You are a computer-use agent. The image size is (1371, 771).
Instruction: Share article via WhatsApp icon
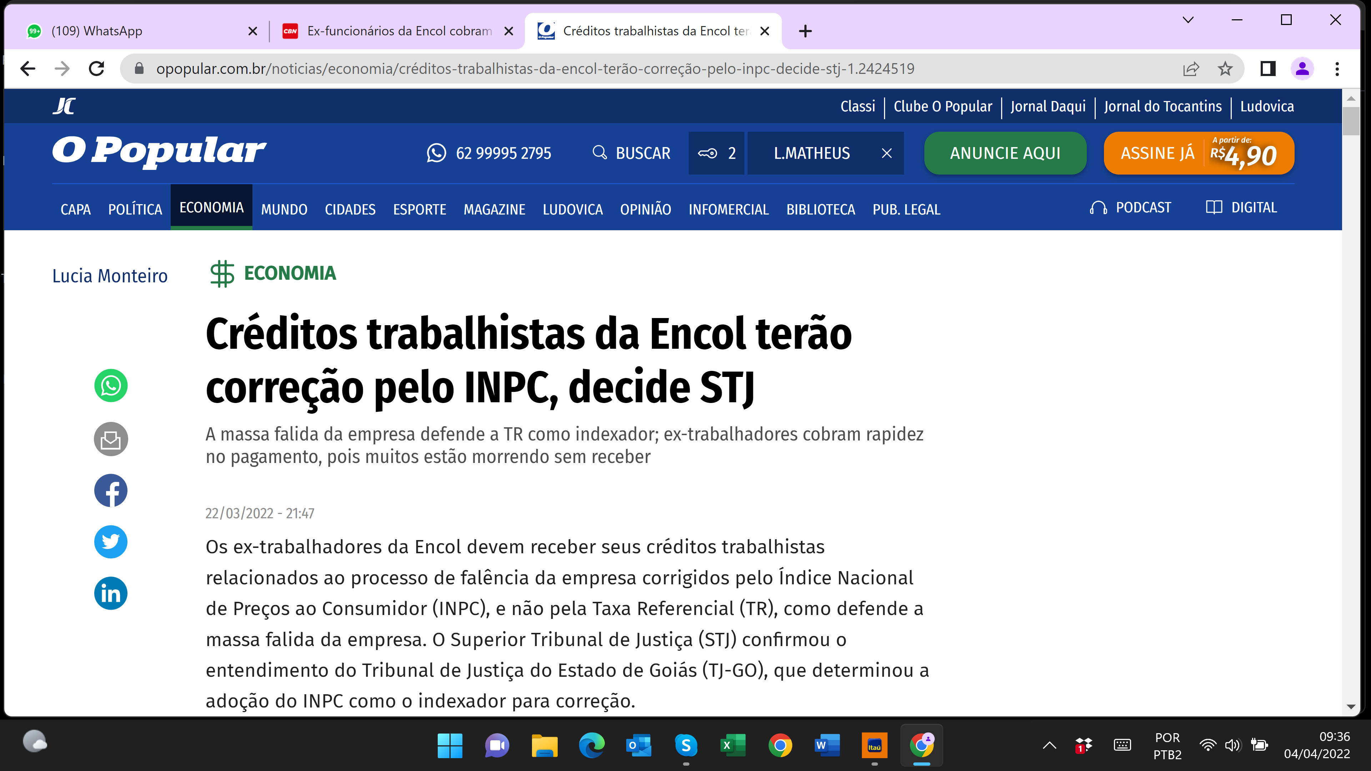click(x=111, y=385)
